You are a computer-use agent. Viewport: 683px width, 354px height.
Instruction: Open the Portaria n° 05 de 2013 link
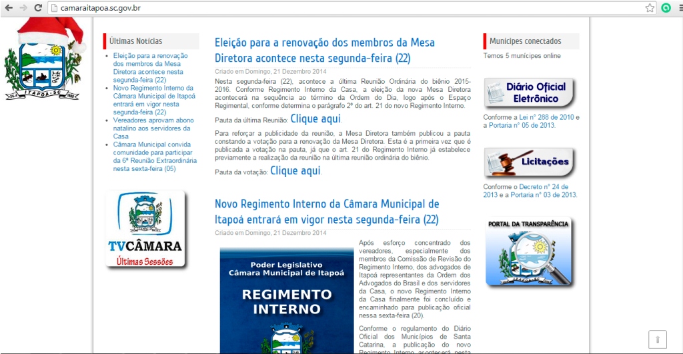point(522,125)
